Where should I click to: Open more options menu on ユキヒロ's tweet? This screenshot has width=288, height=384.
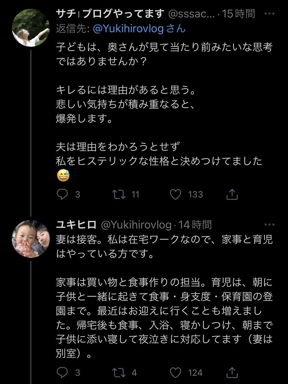[269, 224]
